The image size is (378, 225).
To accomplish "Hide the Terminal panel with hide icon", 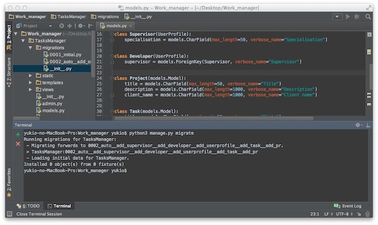I will point(368,125).
